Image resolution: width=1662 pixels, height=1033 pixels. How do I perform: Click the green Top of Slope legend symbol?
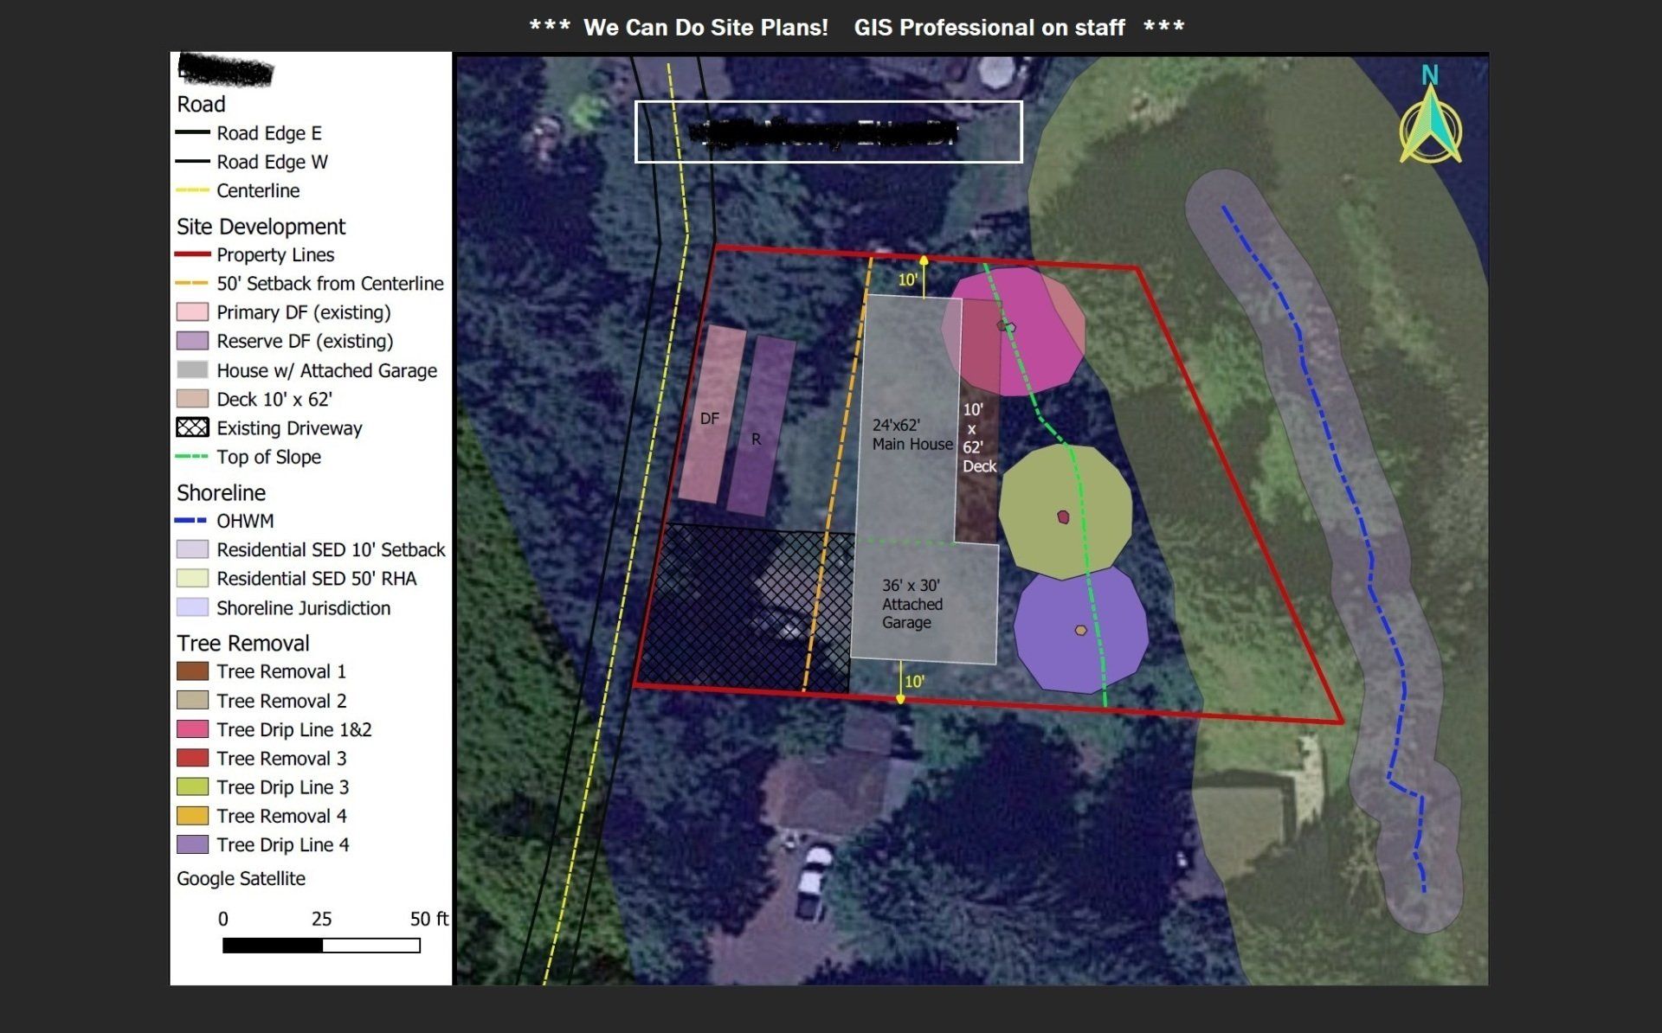pyautogui.click(x=191, y=457)
